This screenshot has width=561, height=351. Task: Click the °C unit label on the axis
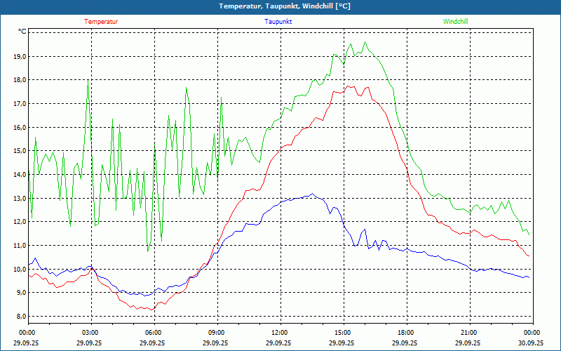(x=22, y=32)
